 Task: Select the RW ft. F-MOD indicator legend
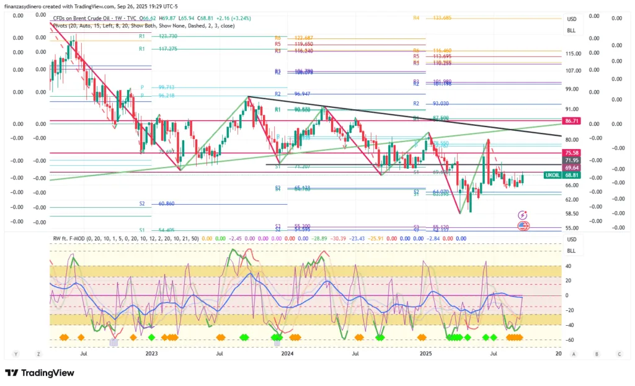124,238
